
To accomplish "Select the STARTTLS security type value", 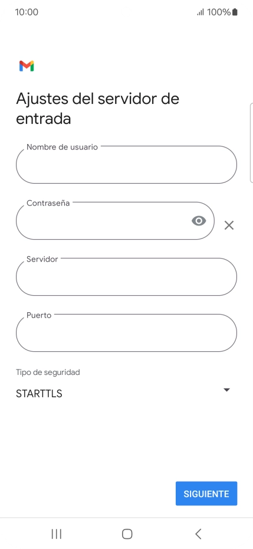I will point(39,394).
